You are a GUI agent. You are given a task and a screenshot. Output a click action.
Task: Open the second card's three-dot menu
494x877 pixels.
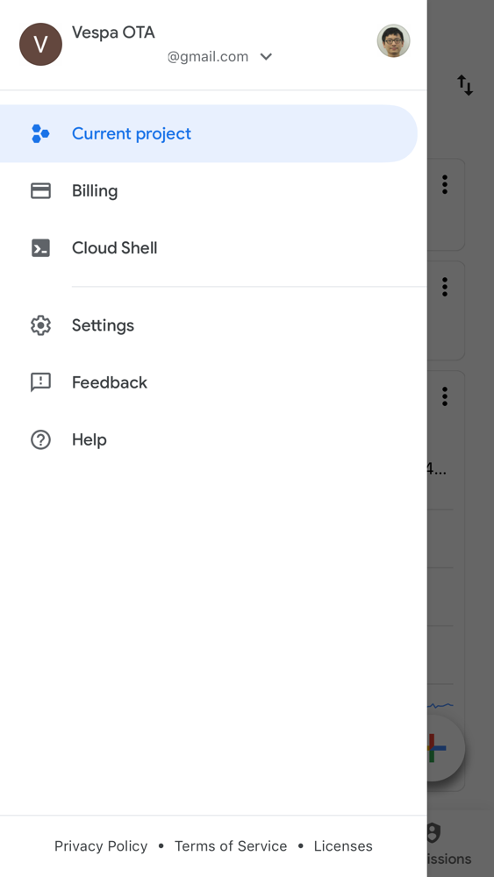coord(445,287)
